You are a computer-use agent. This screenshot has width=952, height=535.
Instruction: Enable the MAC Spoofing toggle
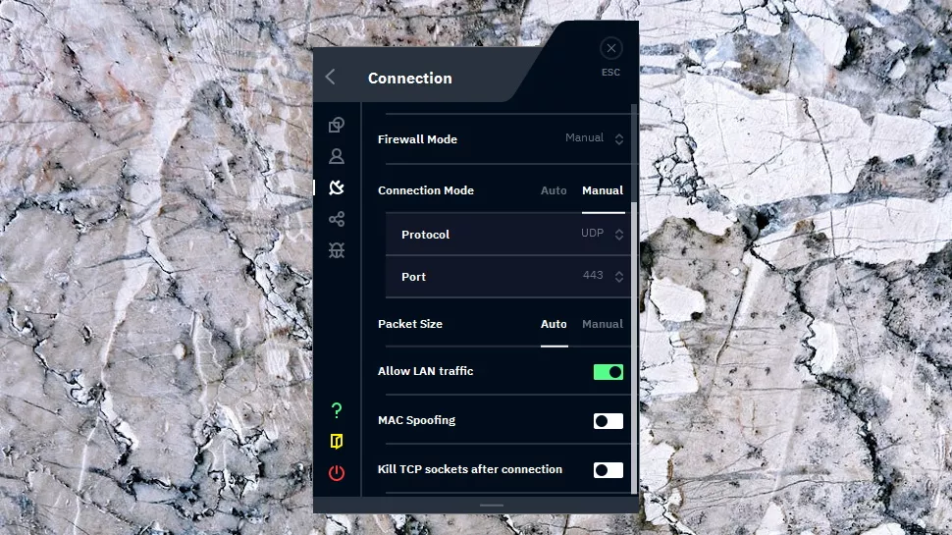click(608, 421)
